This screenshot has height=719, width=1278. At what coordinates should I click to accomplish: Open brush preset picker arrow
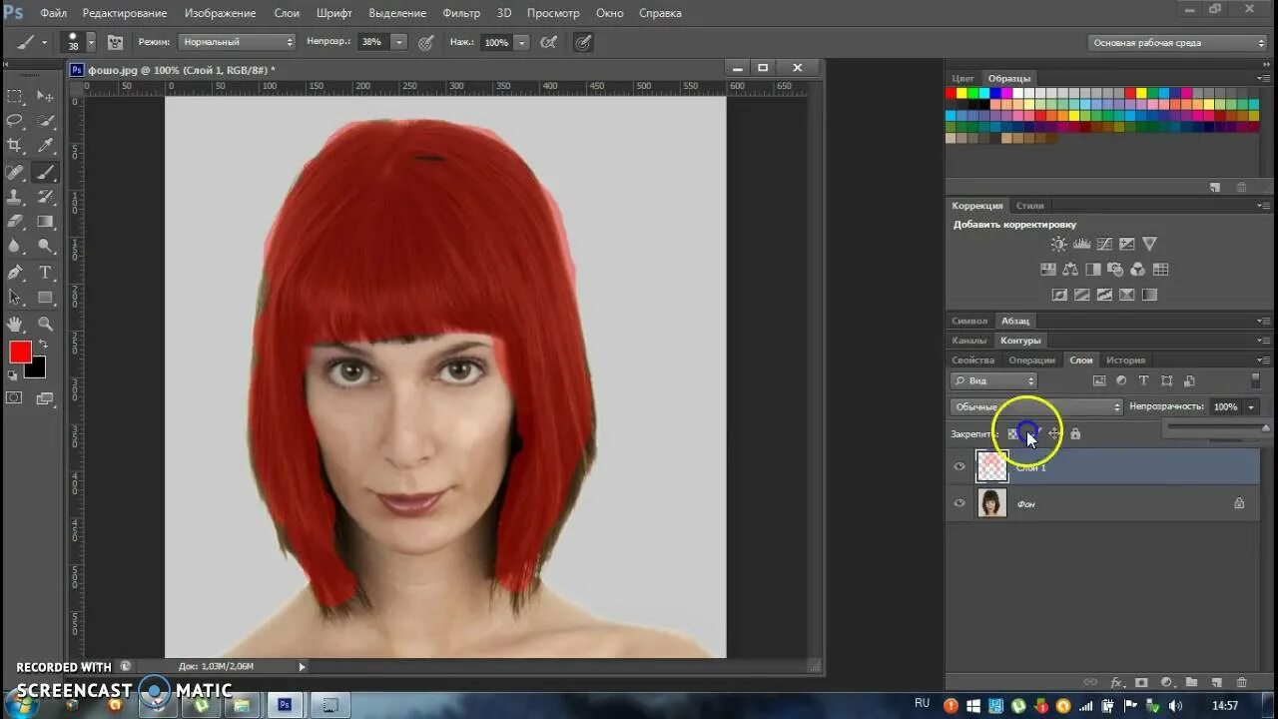click(x=91, y=43)
